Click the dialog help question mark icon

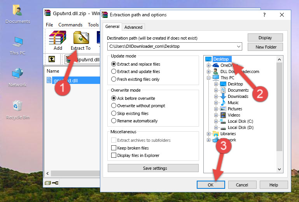coord(264,15)
